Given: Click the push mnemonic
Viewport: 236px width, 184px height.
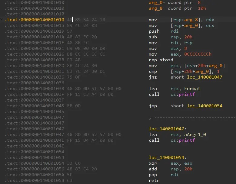Looking at the screenshot, I should pos(154,31).
